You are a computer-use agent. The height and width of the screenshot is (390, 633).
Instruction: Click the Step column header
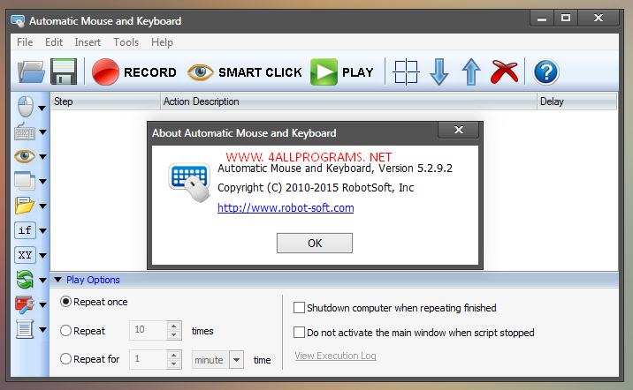click(x=106, y=101)
